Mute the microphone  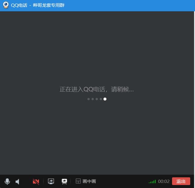point(7,181)
